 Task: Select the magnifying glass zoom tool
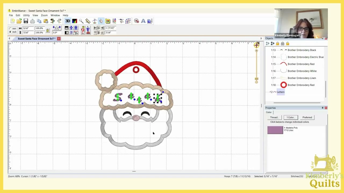tap(81, 21)
